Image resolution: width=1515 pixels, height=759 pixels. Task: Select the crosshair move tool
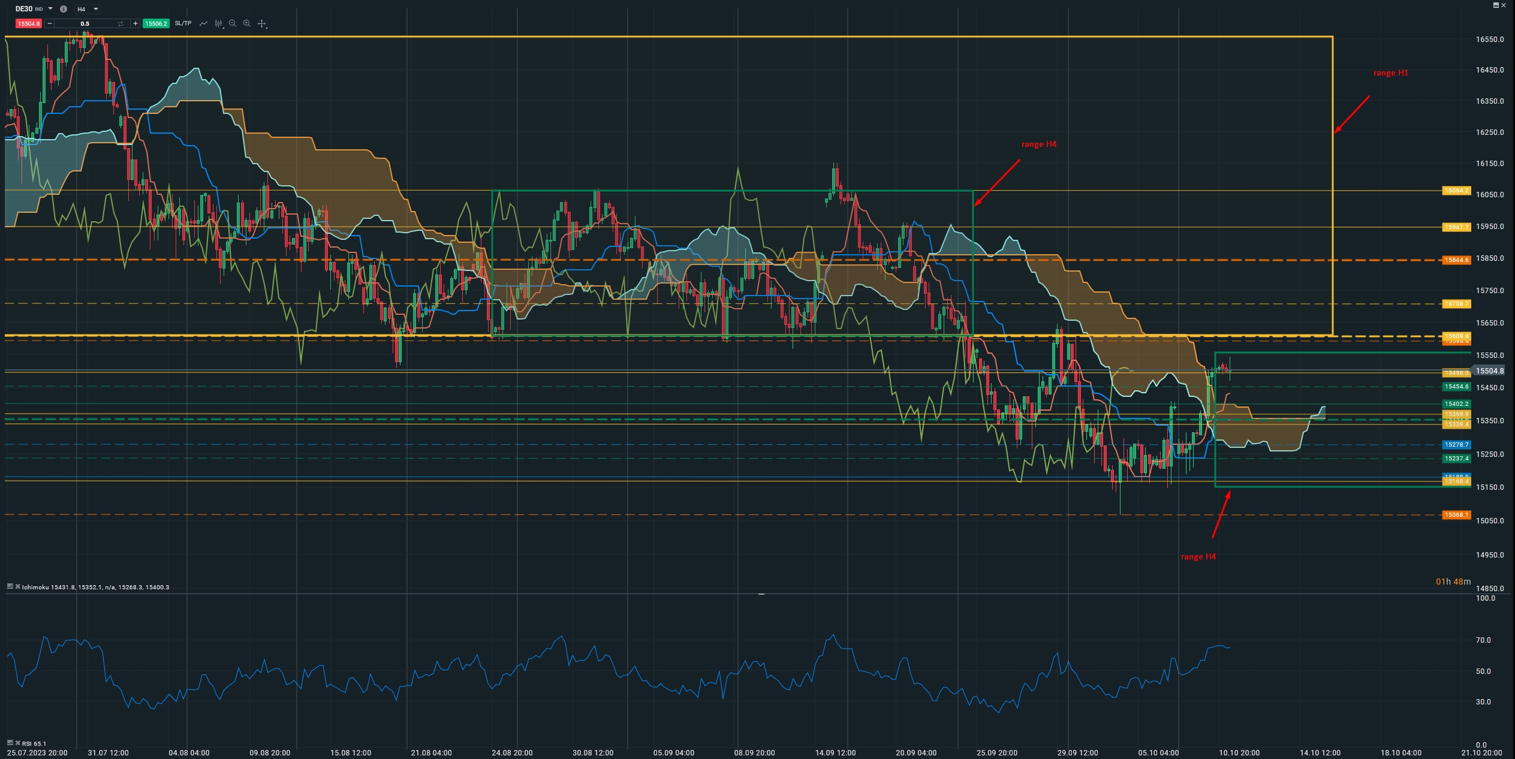pos(262,23)
